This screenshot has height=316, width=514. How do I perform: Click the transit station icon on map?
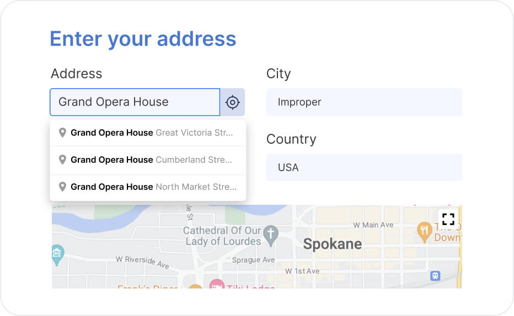(435, 275)
